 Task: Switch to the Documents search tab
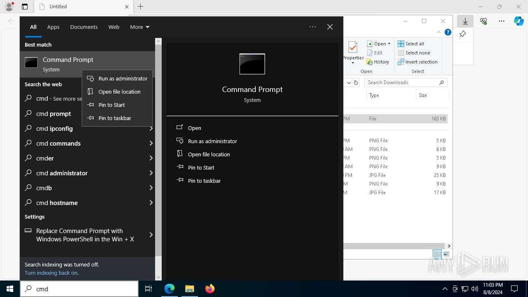(x=84, y=27)
